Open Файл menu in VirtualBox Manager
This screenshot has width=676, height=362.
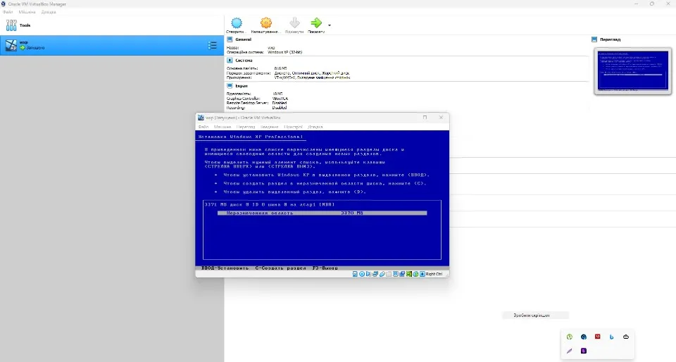pos(8,12)
